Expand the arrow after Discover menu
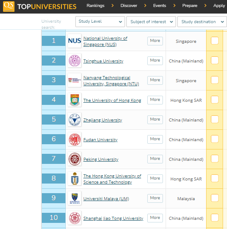This screenshot has width=227, height=229. tap(145, 6)
